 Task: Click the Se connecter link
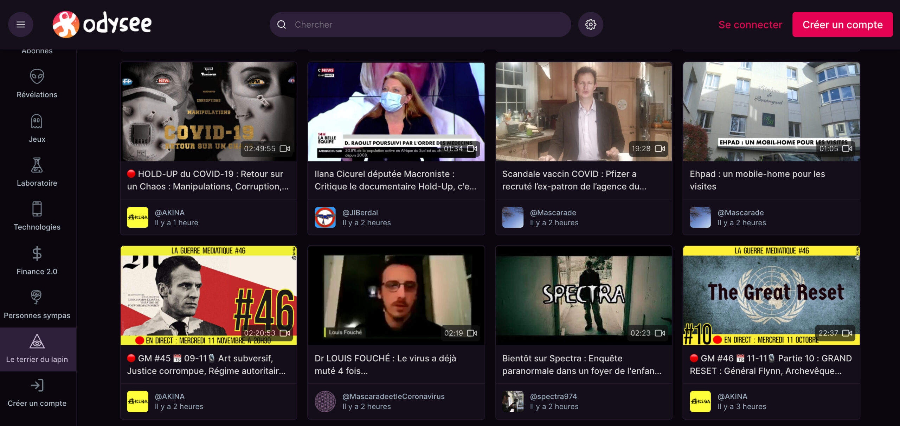(x=750, y=25)
